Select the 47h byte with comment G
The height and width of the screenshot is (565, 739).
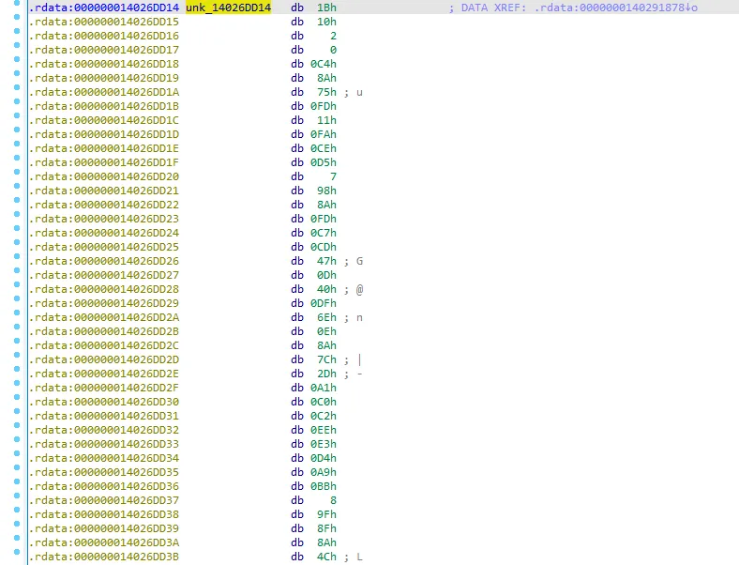(x=327, y=261)
